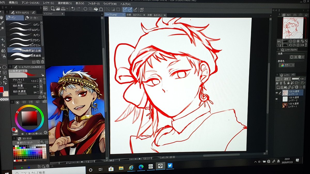Open the ウィンドウ(W) menu

tap(110, 4)
